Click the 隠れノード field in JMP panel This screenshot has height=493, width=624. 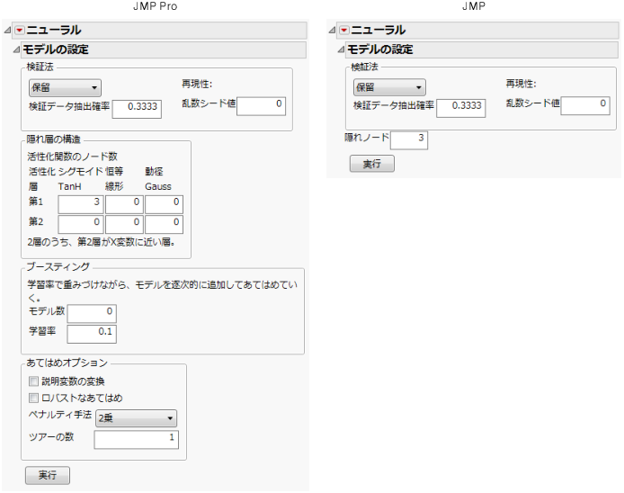[x=409, y=140]
